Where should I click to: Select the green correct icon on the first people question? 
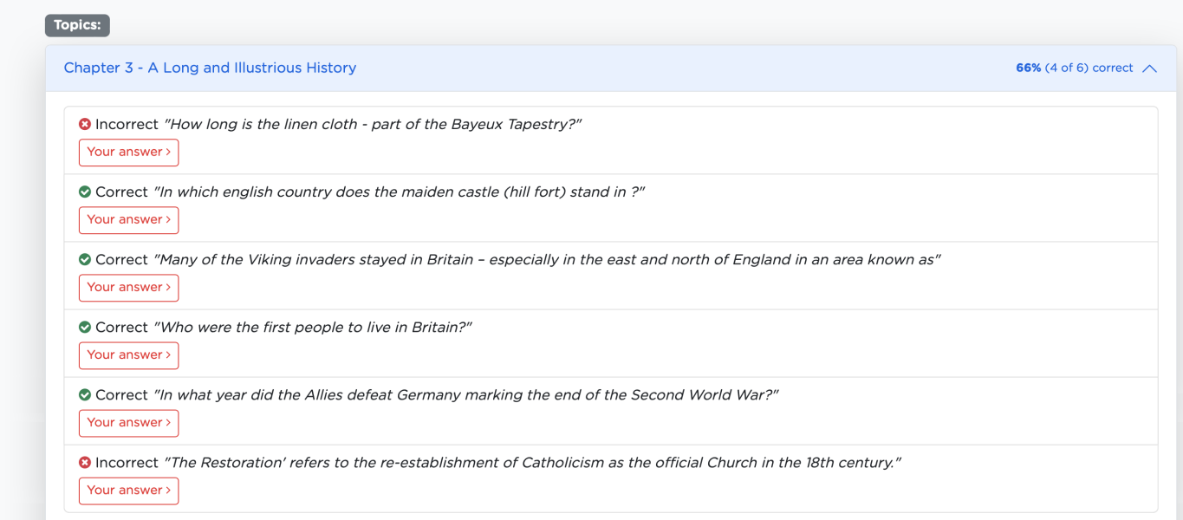coord(84,327)
